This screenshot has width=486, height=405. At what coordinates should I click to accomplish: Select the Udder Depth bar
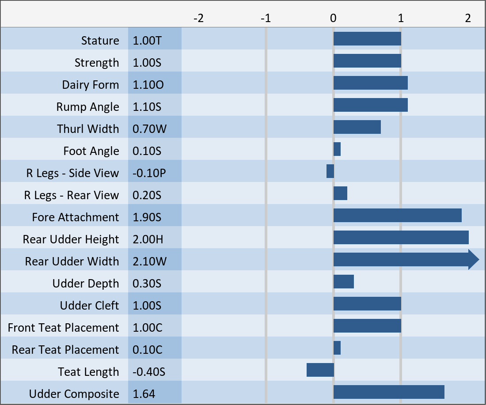(x=343, y=282)
